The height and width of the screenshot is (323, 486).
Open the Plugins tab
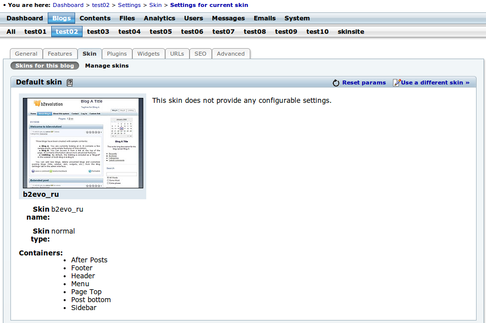(x=117, y=54)
